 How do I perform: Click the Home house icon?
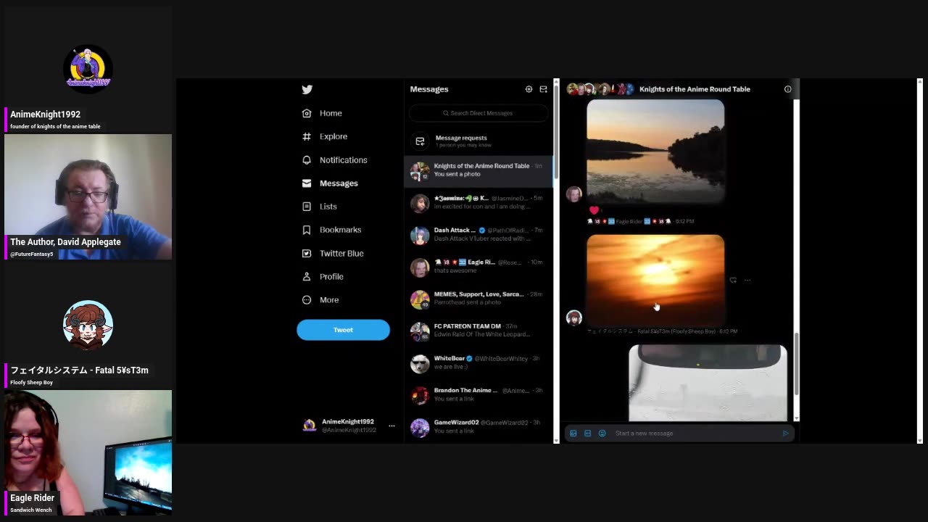[307, 113]
